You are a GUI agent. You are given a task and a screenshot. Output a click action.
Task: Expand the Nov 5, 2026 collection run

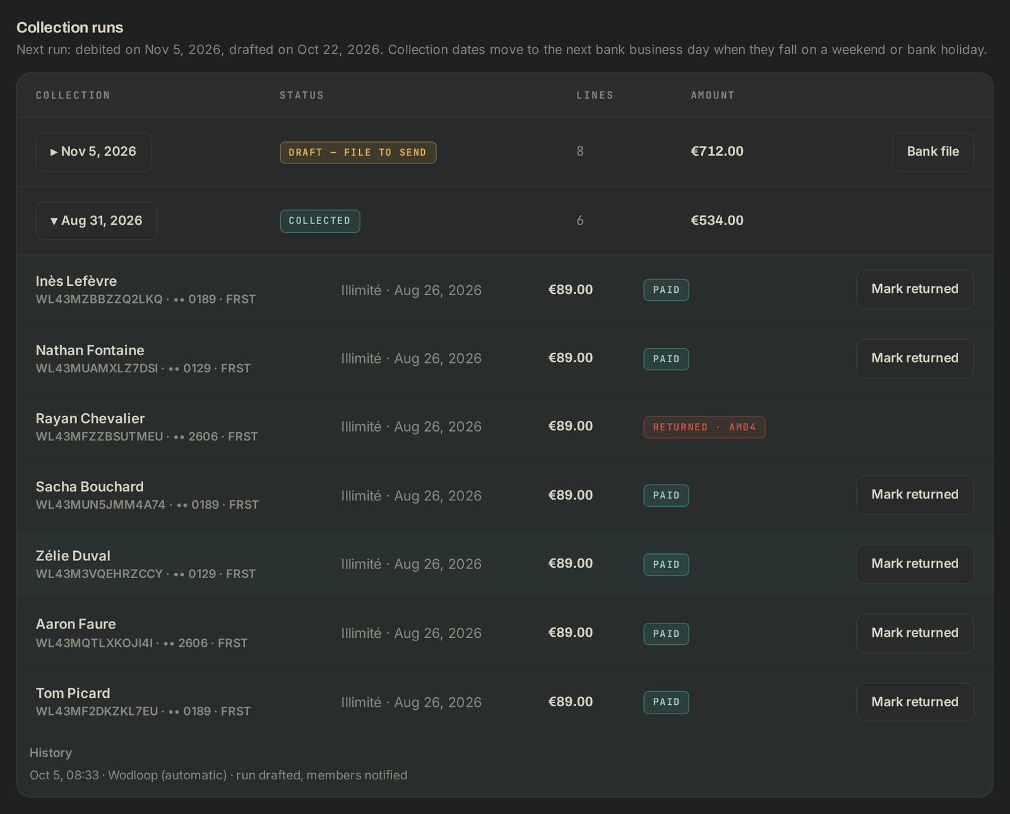[93, 152]
